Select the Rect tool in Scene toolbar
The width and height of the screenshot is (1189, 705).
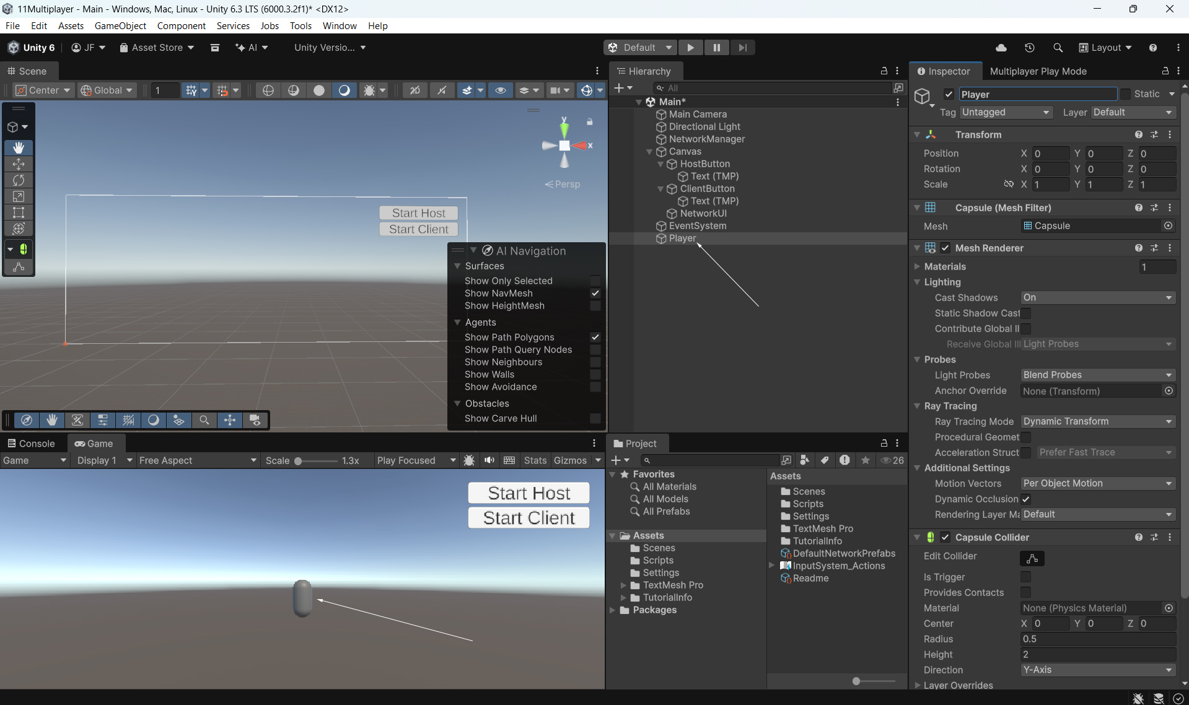[x=19, y=212]
